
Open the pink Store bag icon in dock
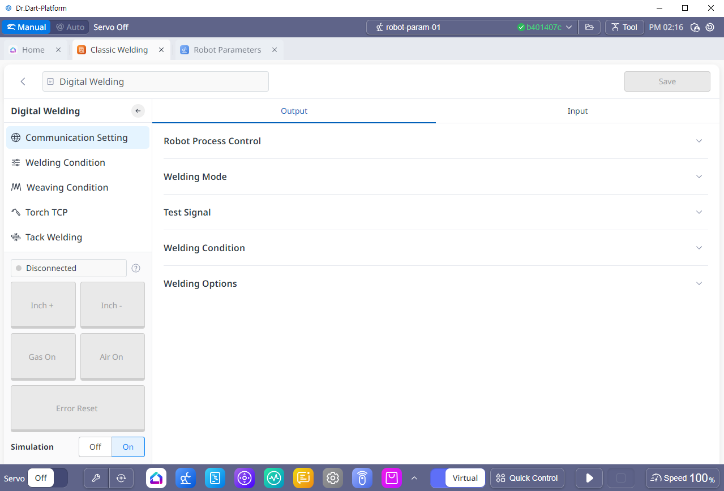click(x=392, y=478)
